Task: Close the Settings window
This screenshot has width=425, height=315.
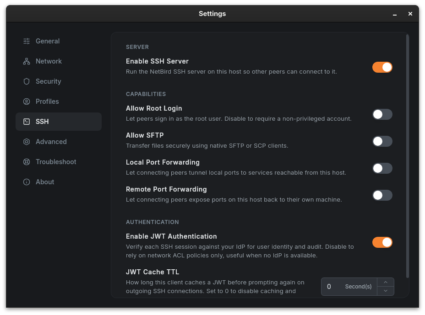Action: 410,14
